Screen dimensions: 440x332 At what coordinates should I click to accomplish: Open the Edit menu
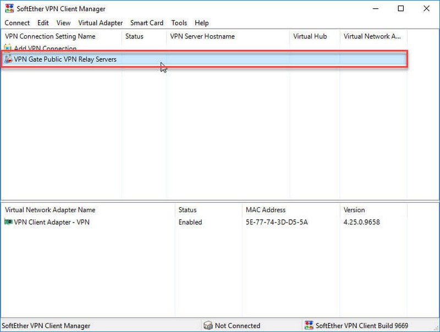click(43, 23)
